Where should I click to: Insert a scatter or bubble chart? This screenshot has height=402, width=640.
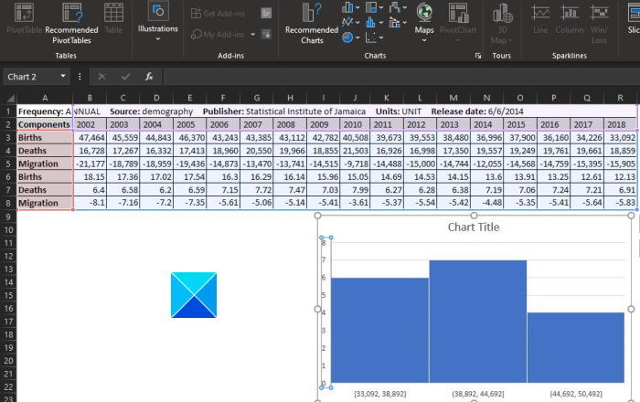pyautogui.click(x=371, y=37)
